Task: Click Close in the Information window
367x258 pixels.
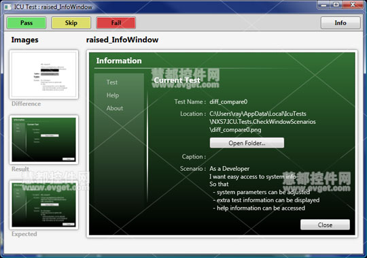Action: (x=325, y=225)
